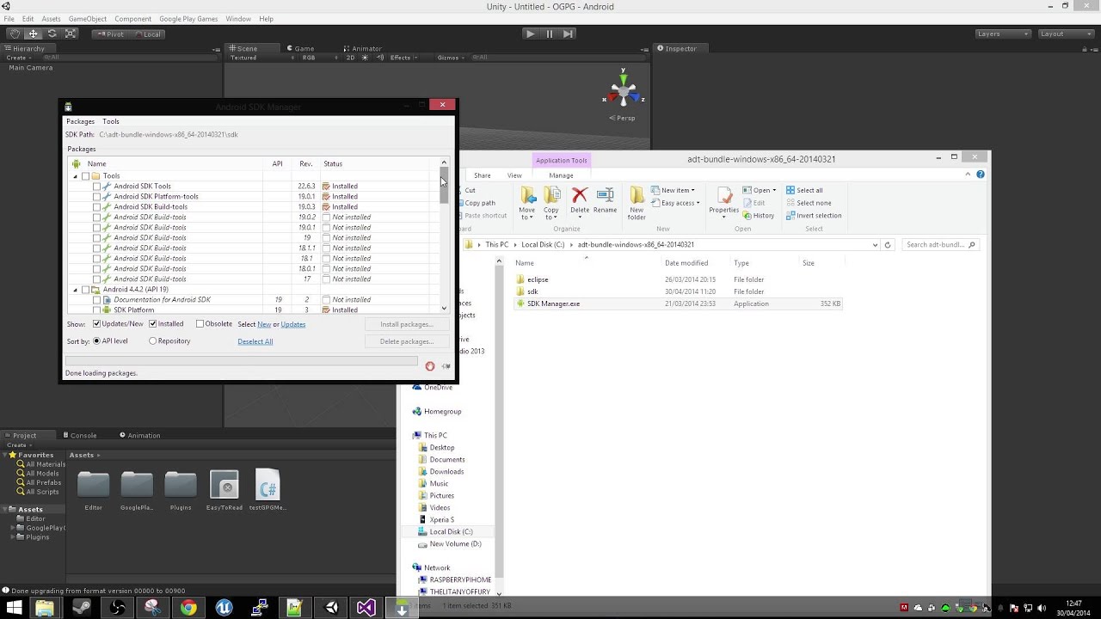Click the Install packages button
The height and width of the screenshot is (619, 1101).
pos(406,324)
